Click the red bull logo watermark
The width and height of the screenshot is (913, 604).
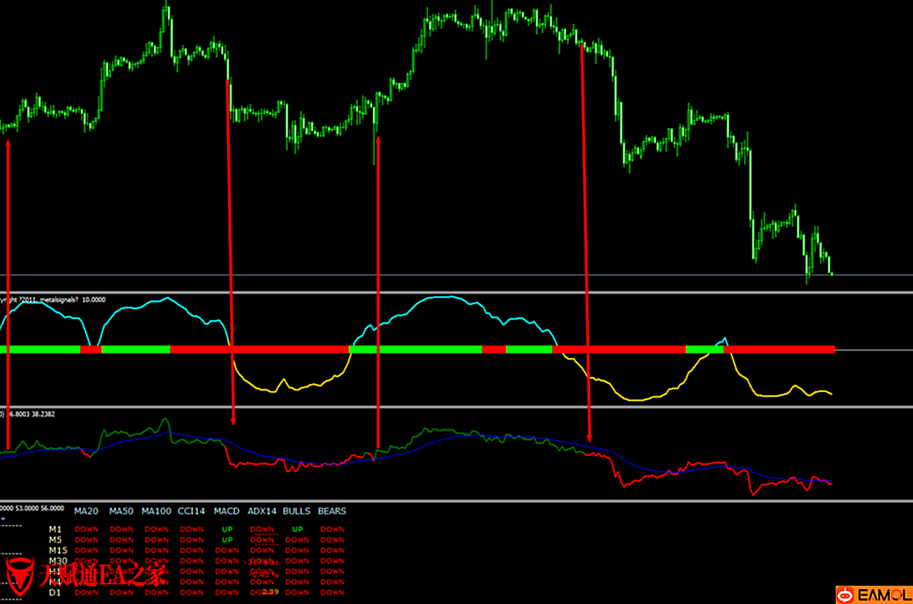tap(20, 576)
